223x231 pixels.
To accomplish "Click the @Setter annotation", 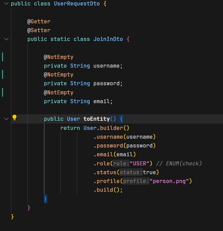I will [x=39, y=30].
